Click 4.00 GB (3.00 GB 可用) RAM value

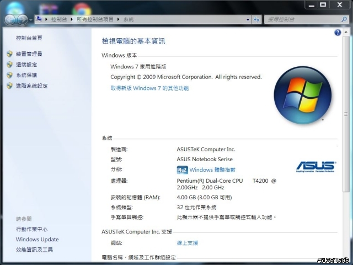204,198
